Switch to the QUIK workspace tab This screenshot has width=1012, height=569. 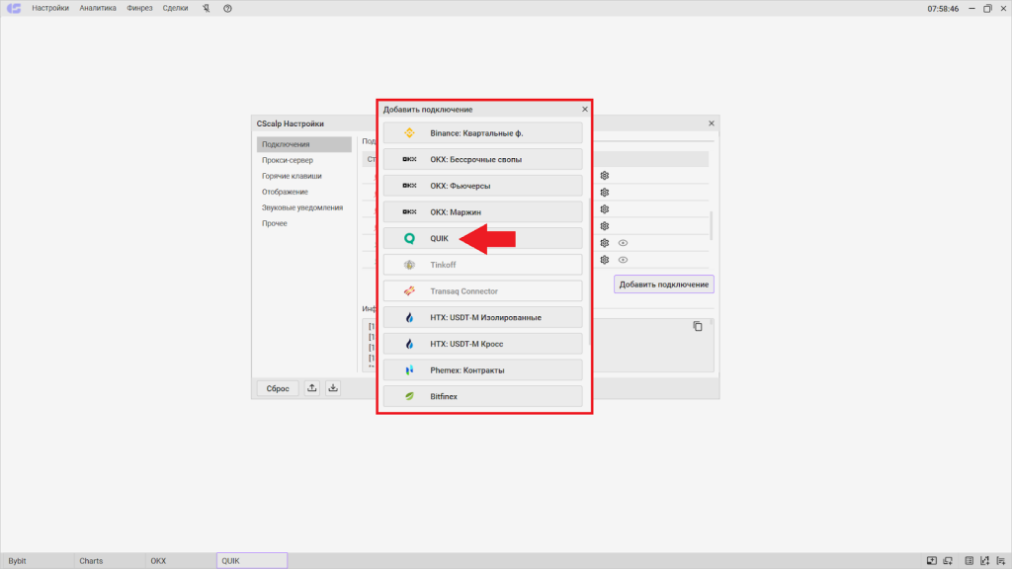tap(252, 561)
